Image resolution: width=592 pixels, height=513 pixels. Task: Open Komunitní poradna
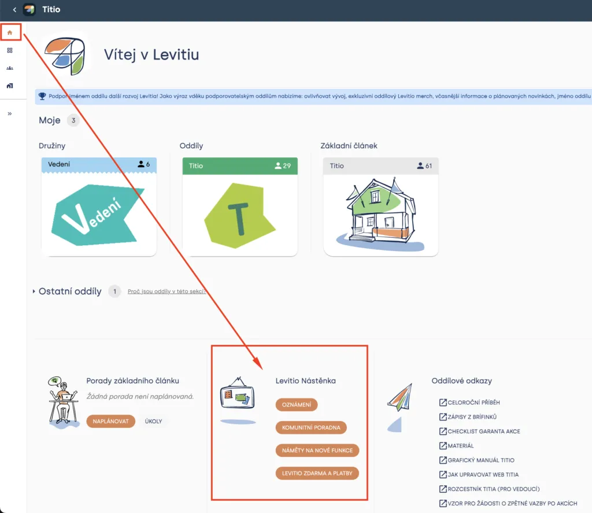pyautogui.click(x=311, y=427)
